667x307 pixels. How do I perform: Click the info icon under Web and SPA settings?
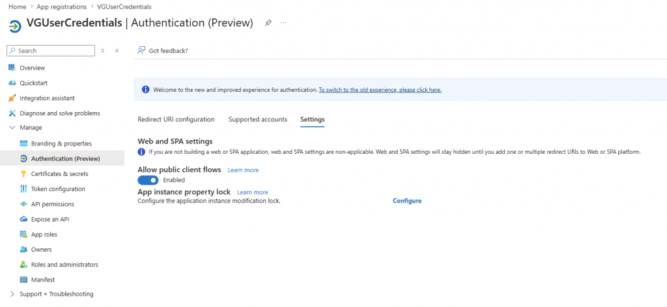[141, 152]
